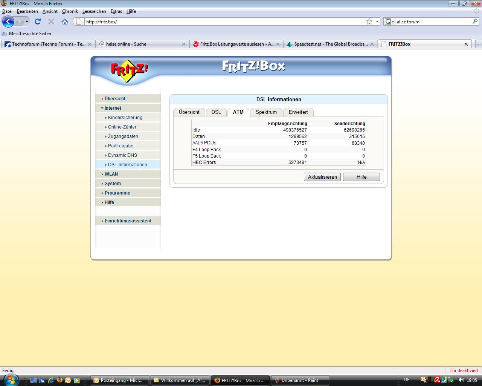Collapse the Internet menu section

pyautogui.click(x=113, y=108)
